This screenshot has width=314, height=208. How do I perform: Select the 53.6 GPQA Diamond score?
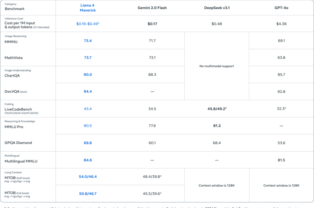(x=281, y=143)
